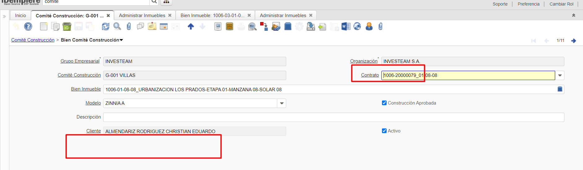Follow the Comité Construcción breadcrumb link

tap(33, 40)
